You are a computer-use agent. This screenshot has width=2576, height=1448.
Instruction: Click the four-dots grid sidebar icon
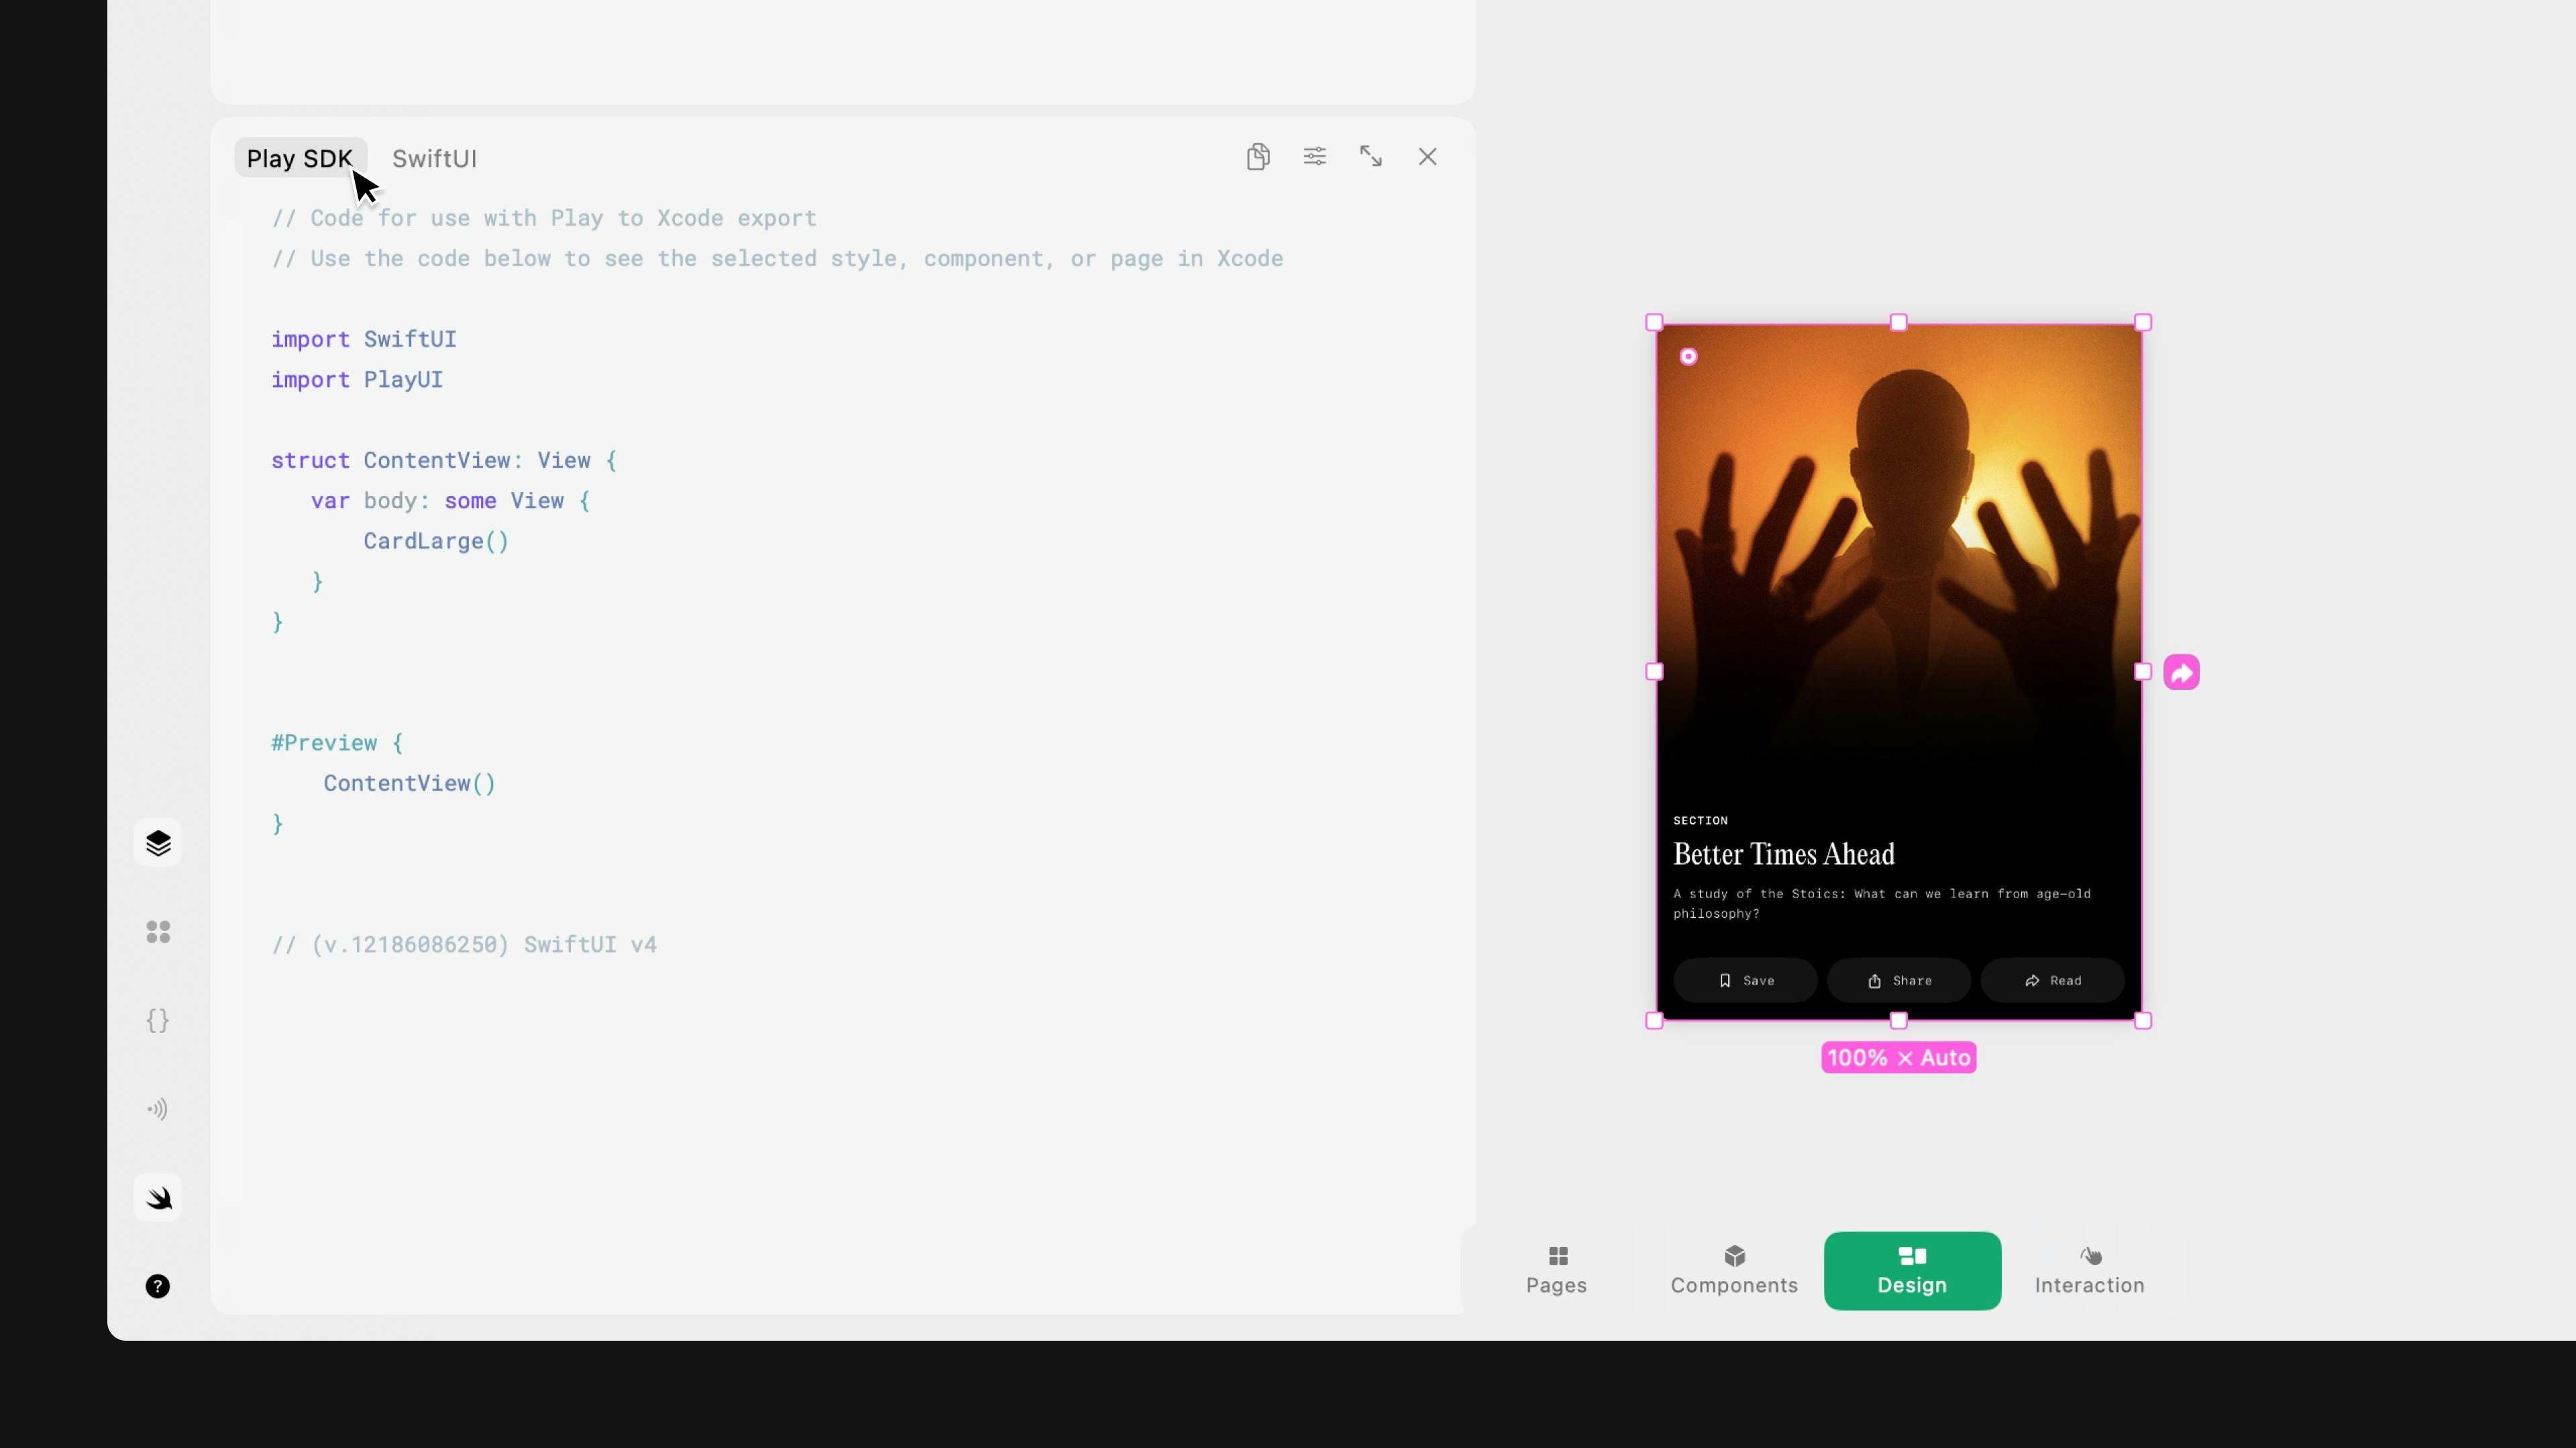(158, 932)
